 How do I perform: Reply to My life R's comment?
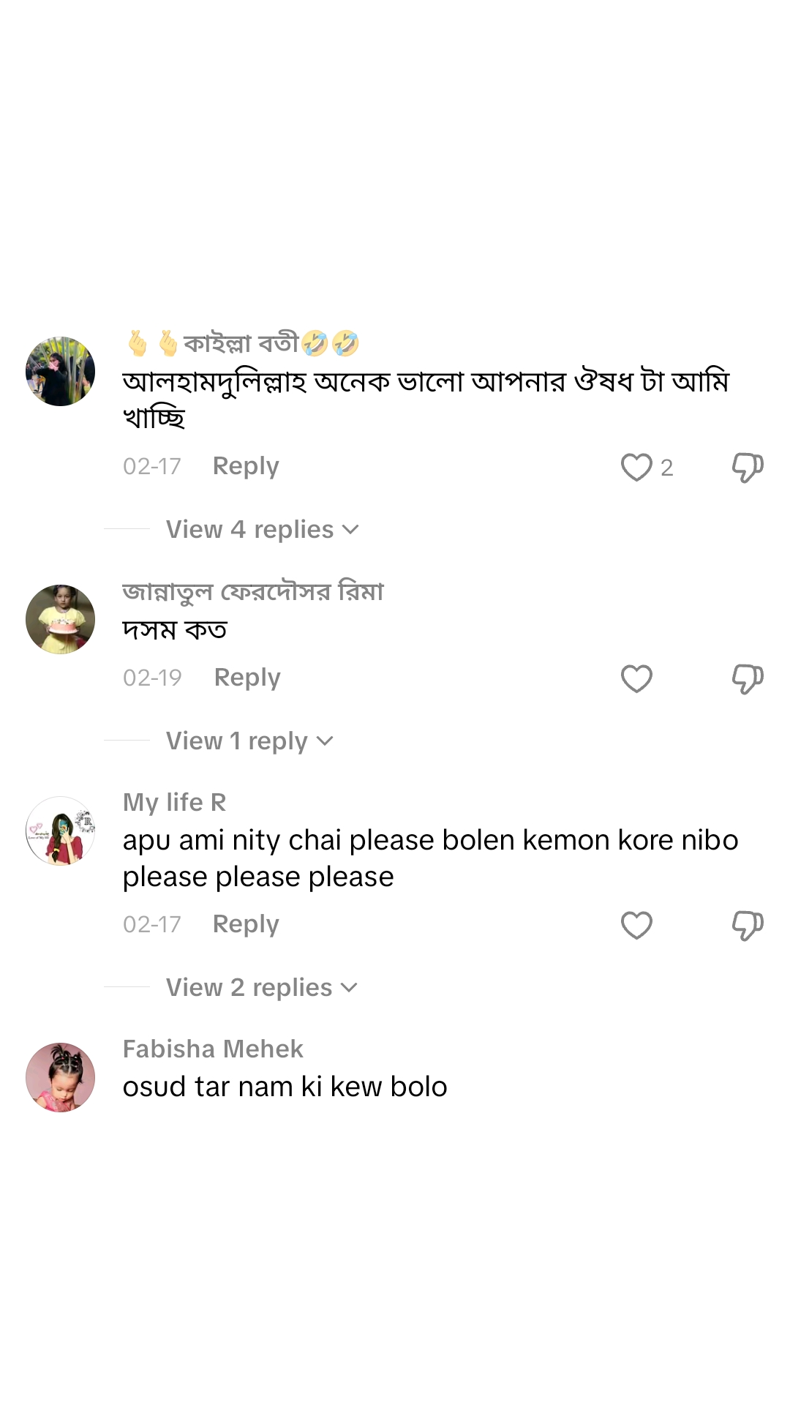246,924
